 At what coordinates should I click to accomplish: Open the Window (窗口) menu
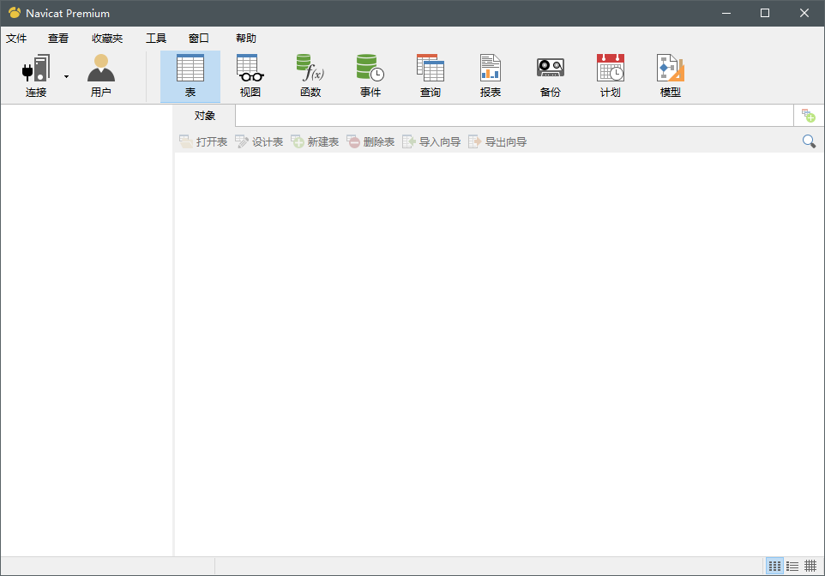pos(198,39)
